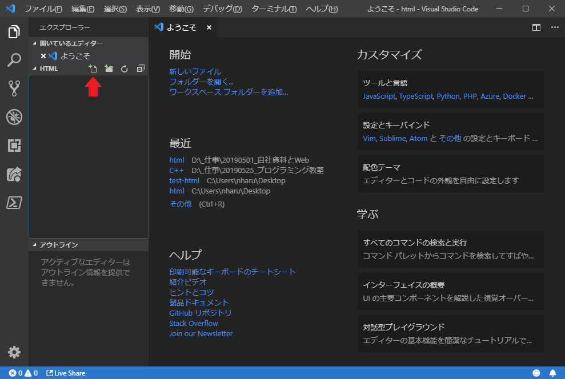Screen dimensions: 565x379
Task: Toggle the split editor layout
Action: [x=536, y=27]
